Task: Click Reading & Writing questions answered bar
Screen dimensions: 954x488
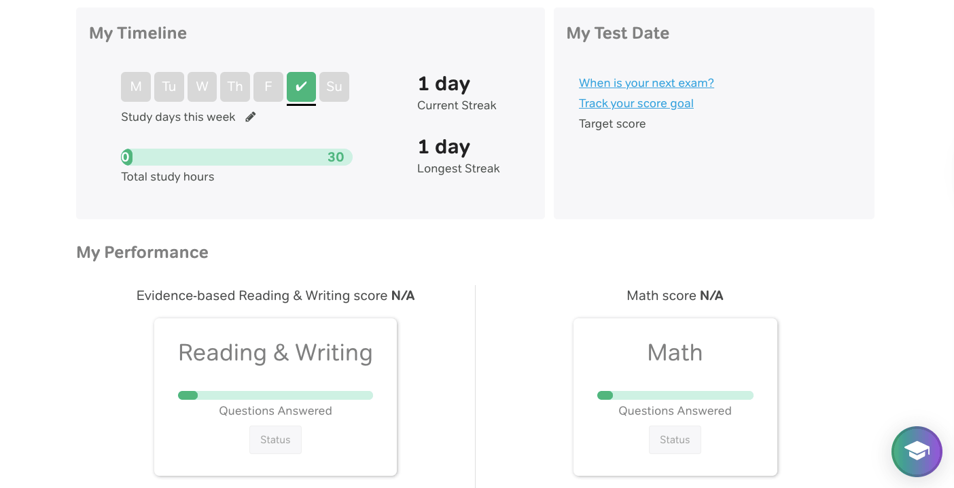Action: coord(275,395)
